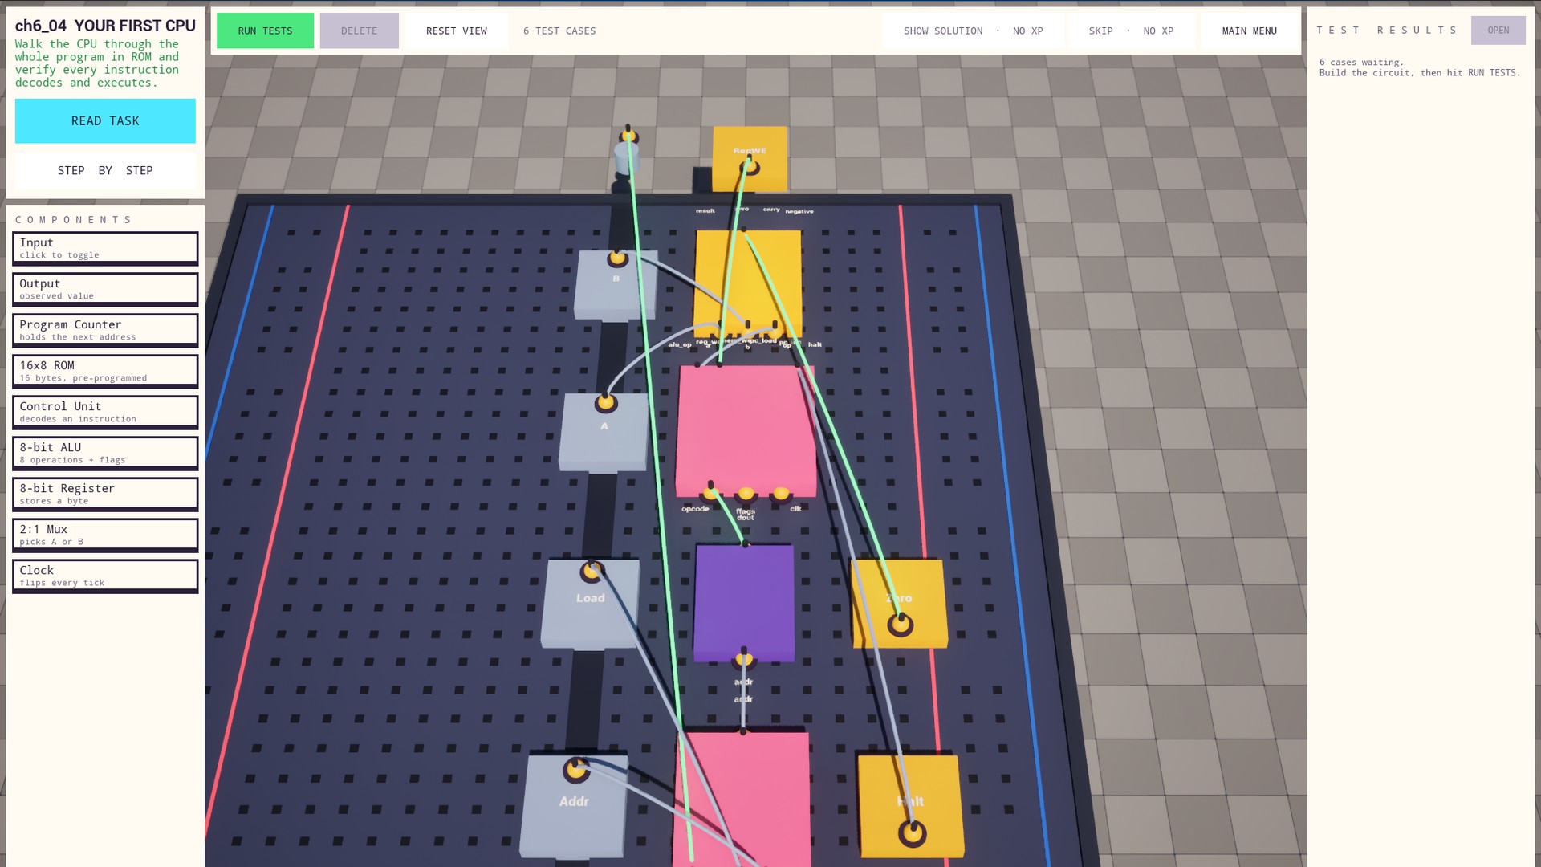Skip this level for no XP

[1131, 31]
